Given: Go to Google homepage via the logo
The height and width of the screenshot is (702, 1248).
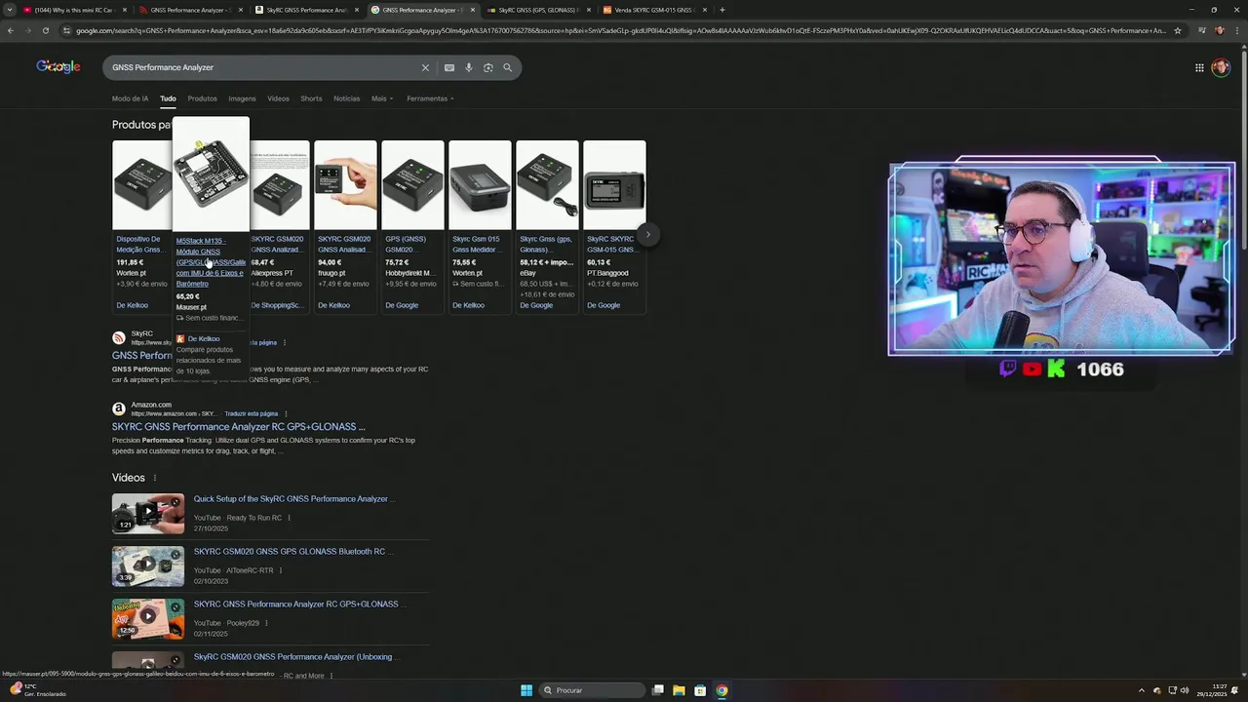Looking at the screenshot, I should click(x=58, y=66).
